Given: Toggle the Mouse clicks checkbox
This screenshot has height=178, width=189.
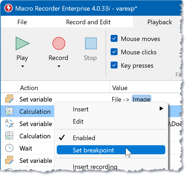Looking at the screenshot, I should pyautogui.click(x=114, y=52).
